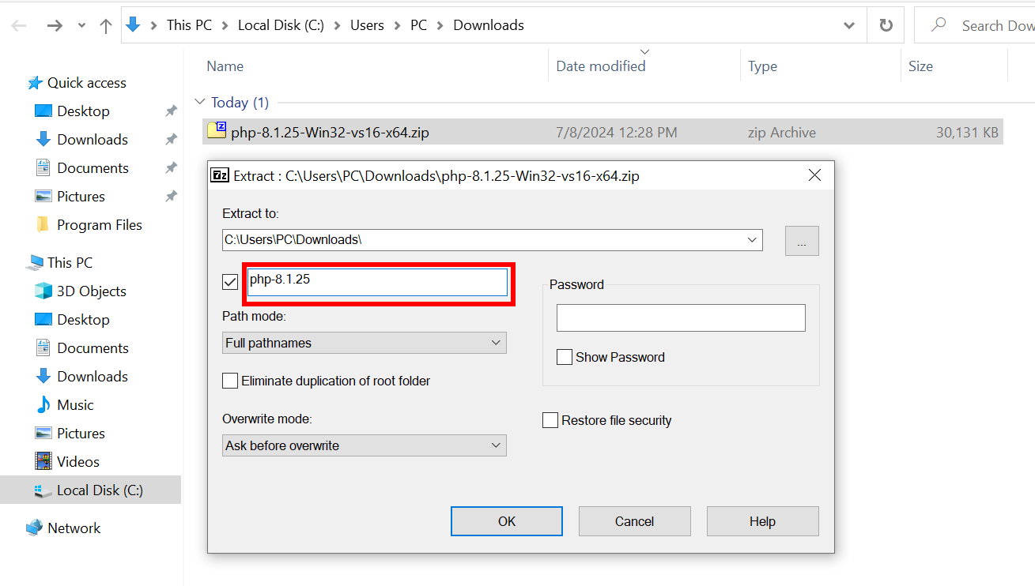
Task: Click the Cancel button
Action: point(634,521)
